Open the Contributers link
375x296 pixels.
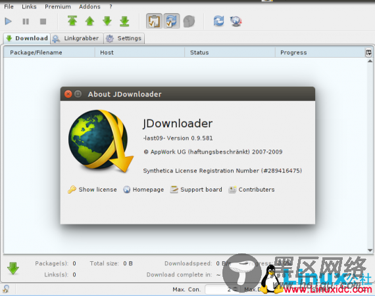tap(257, 190)
